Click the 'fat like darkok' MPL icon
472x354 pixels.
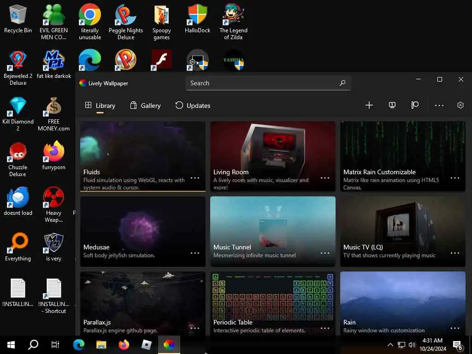(53, 65)
